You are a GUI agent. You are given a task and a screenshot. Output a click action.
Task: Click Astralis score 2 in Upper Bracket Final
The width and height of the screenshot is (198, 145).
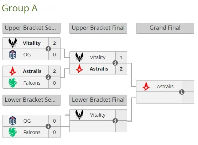(121, 69)
